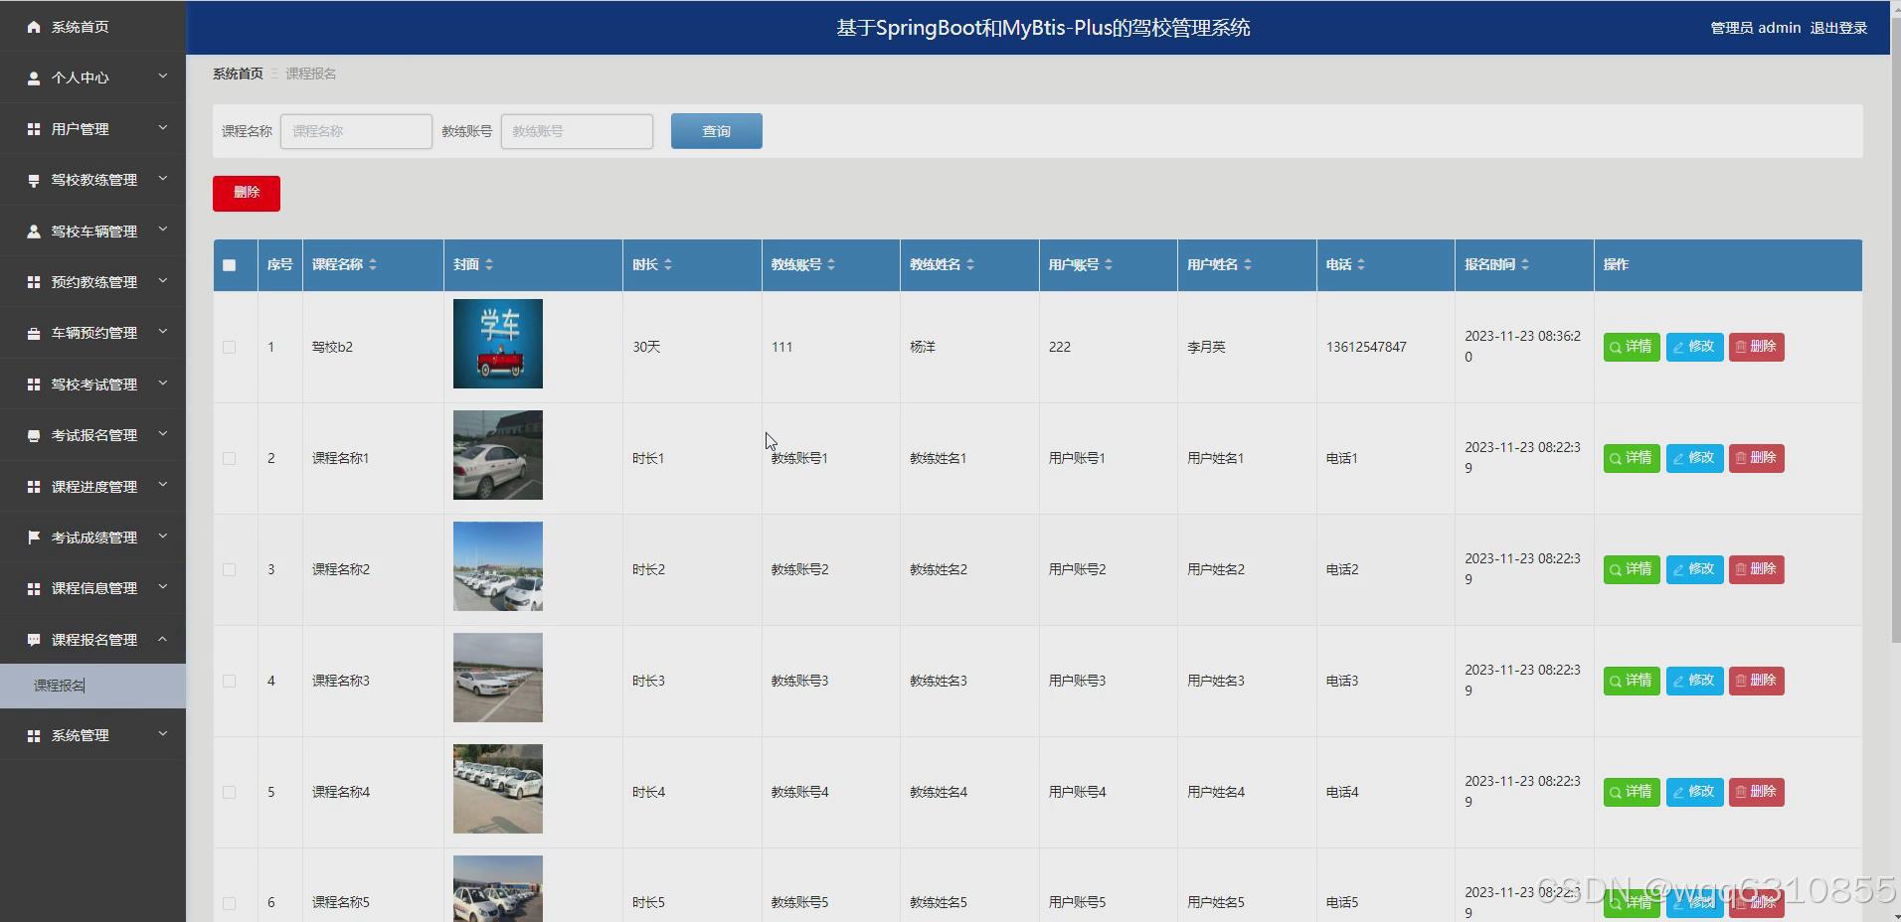This screenshot has width=1901, height=922.
Task: Expand the 用户管理 chevron
Action: 163,128
